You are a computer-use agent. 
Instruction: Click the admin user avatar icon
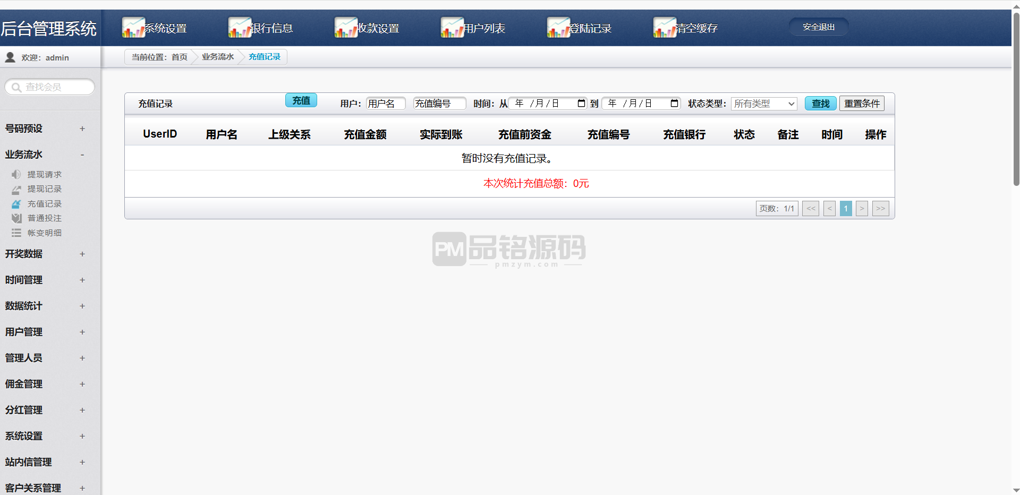[x=10, y=57]
